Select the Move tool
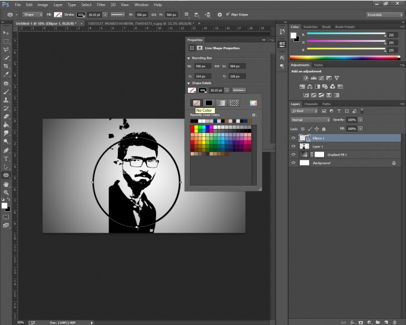406x325 pixels. (x=6, y=34)
